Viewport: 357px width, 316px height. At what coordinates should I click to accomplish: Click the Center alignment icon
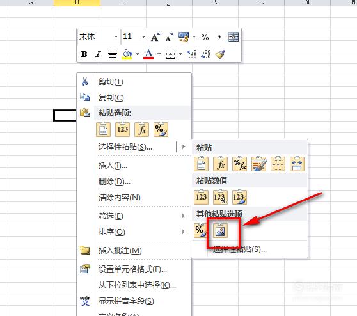pos(112,54)
